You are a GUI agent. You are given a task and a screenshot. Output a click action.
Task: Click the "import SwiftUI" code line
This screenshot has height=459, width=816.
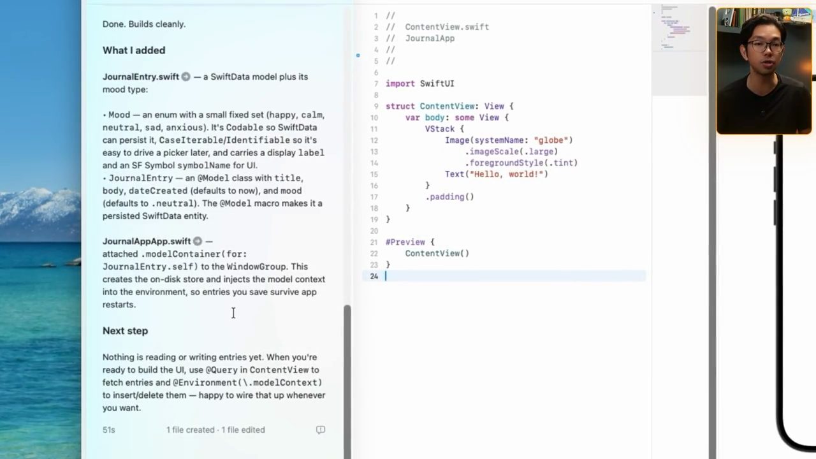point(420,84)
